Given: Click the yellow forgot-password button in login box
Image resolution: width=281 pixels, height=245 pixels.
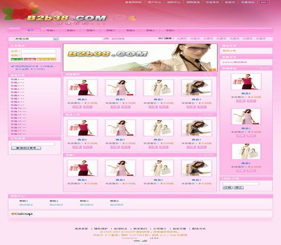Looking at the screenshot, I should click(46, 59).
